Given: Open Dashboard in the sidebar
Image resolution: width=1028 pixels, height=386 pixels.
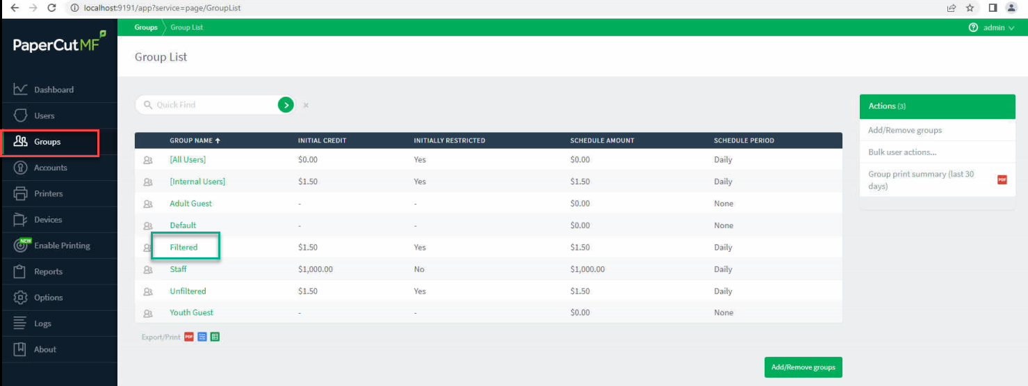Looking at the screenshot, I should [54, 90].
